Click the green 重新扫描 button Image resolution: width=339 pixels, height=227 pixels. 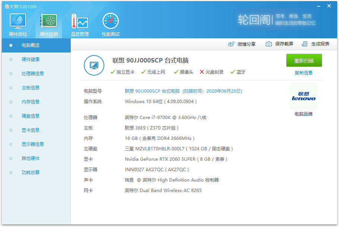304,61
